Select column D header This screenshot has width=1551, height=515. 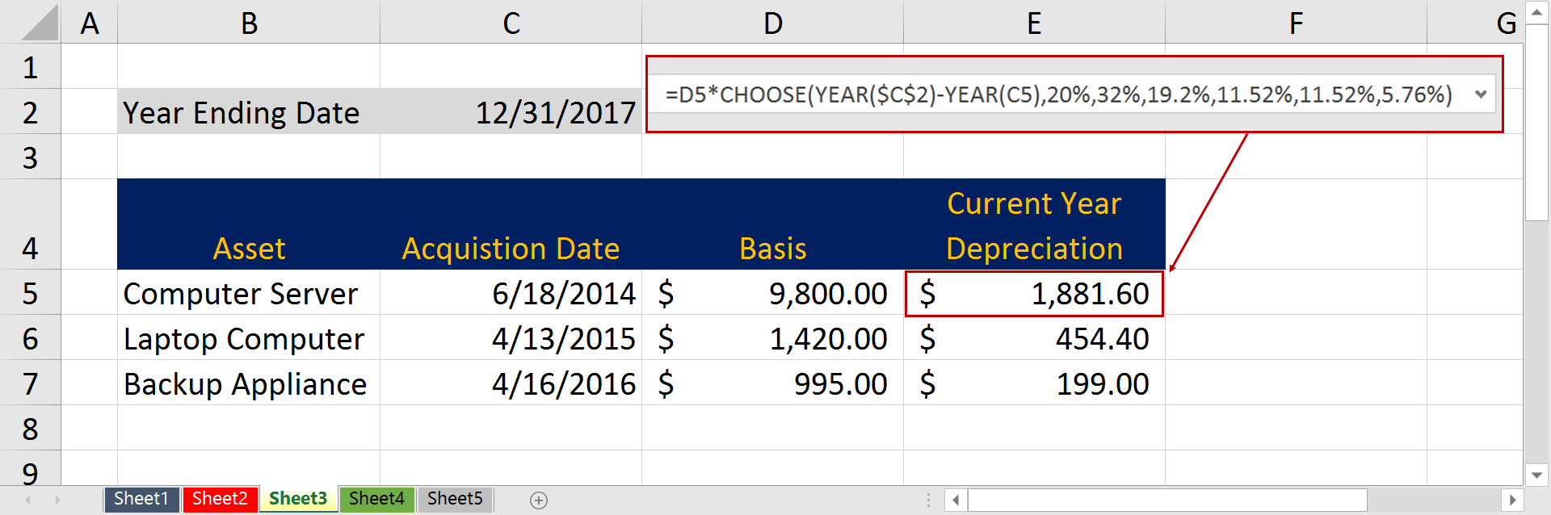(772, 23)
